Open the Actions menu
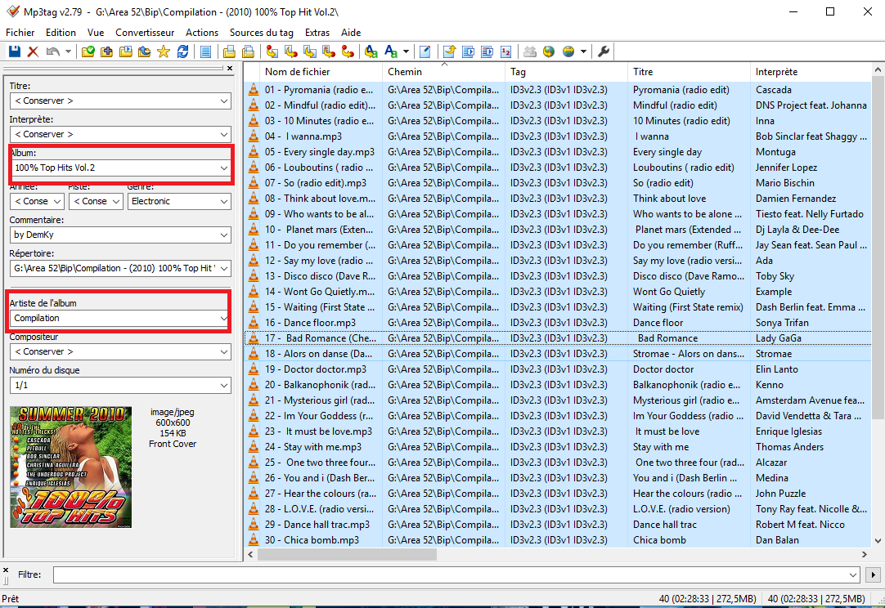This screenshot has height=608, width=885. tap(201, 33)
